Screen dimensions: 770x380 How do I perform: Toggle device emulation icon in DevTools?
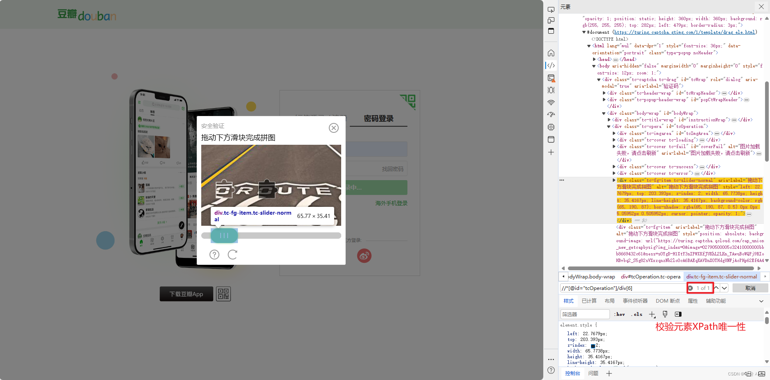(x=551, y=20)
